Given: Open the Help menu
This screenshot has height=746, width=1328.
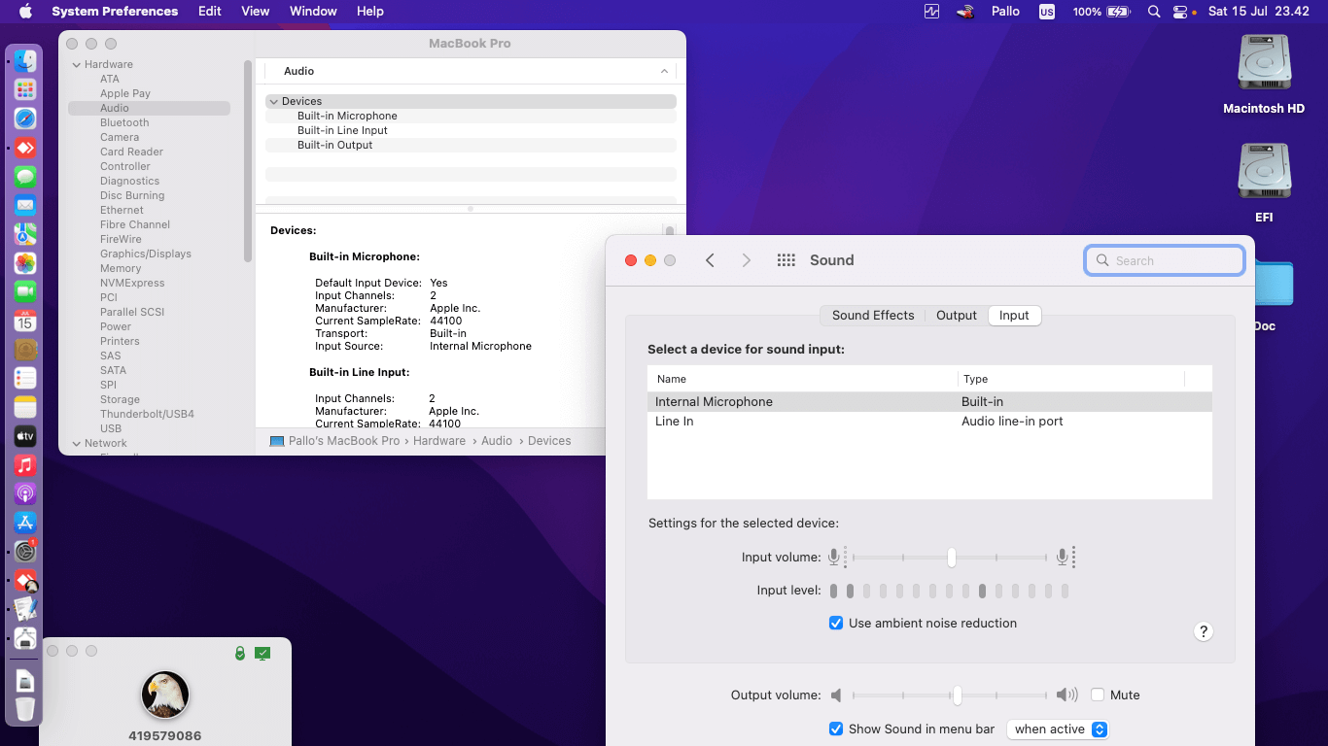Looking at the screenshot, I should click(370, 12).
